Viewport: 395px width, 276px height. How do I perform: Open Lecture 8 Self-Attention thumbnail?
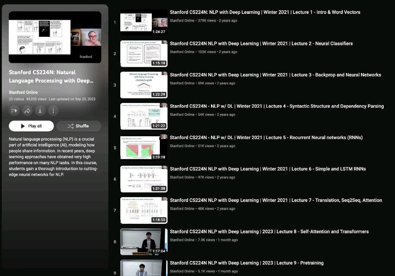tap(144, 242)
